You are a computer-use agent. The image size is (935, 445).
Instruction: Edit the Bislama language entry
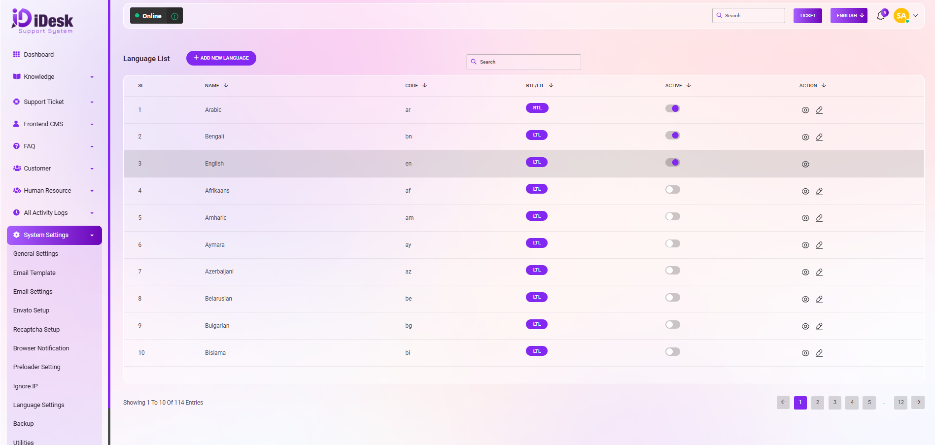tap(819, 353)
